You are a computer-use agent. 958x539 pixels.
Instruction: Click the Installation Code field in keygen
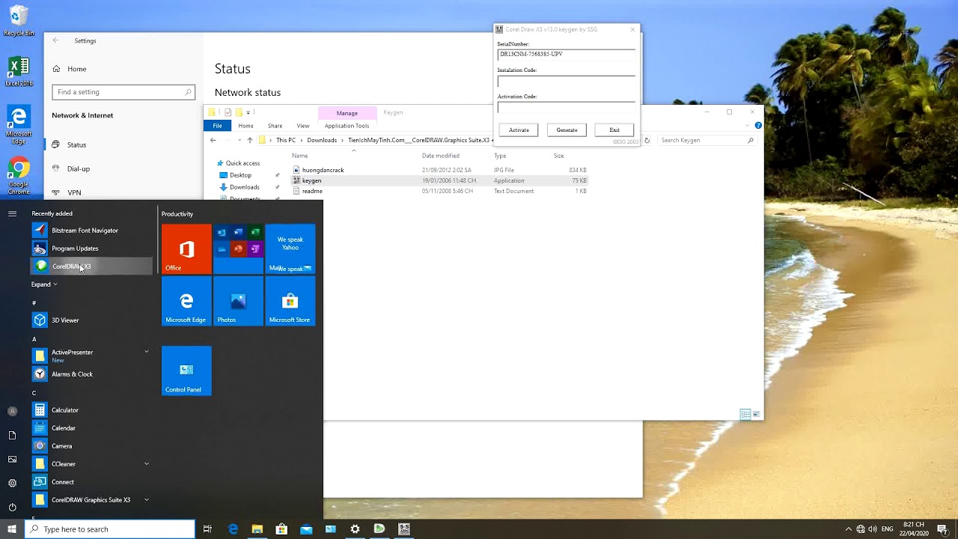click(567, 81)
